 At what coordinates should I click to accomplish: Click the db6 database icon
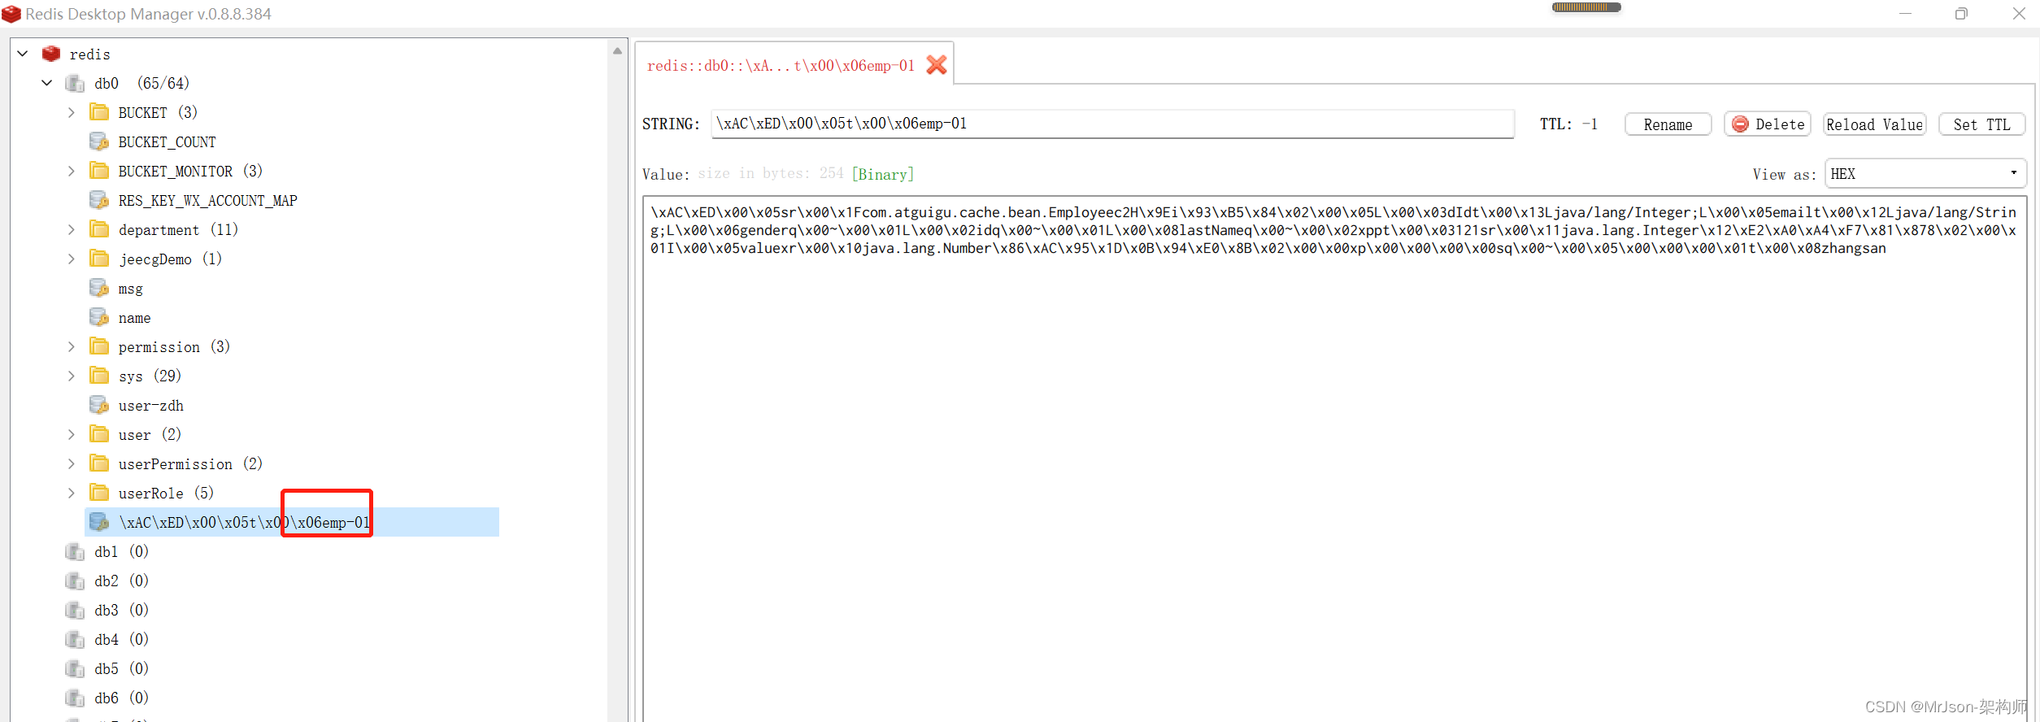point(75,698)
